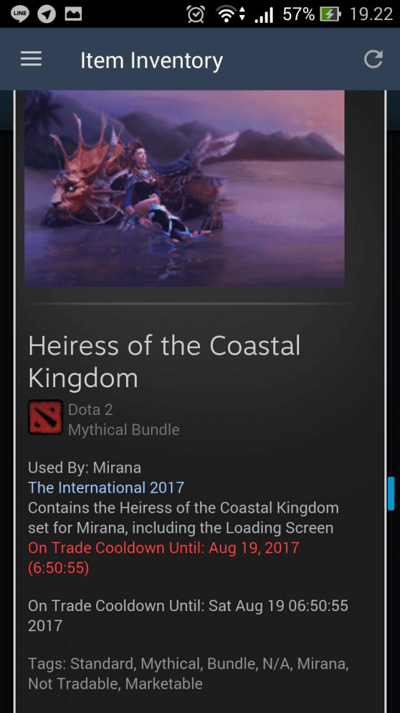
Task: Tap the Telegram notification icon in status bar
Action: pos(46,14)
